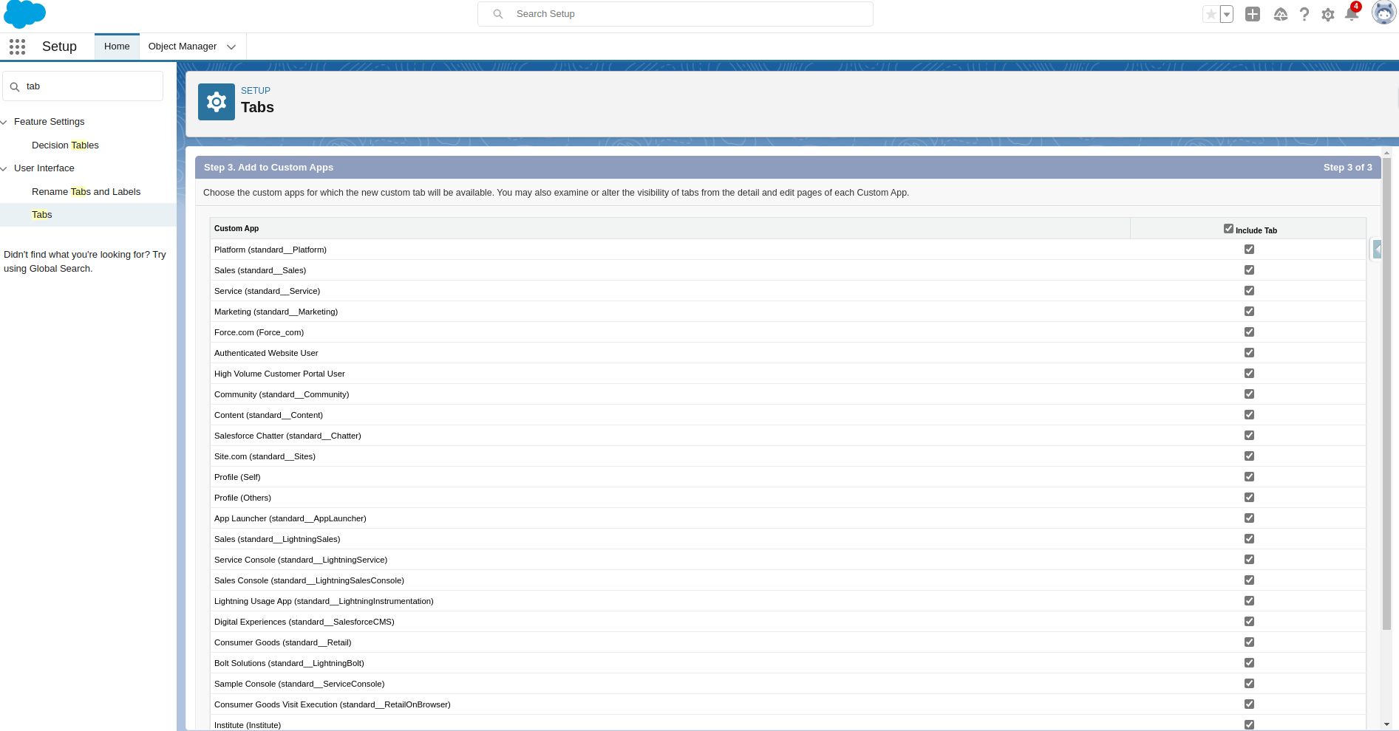Toggle the Include Tab header checkbox
The width and height of the screenshot is (1399, 731).
1228,229
